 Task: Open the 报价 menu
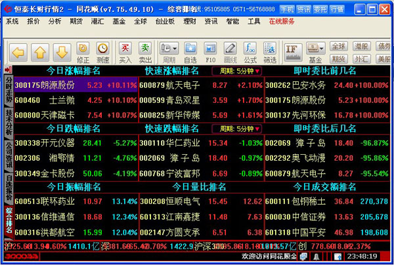[x=33, y=22]
